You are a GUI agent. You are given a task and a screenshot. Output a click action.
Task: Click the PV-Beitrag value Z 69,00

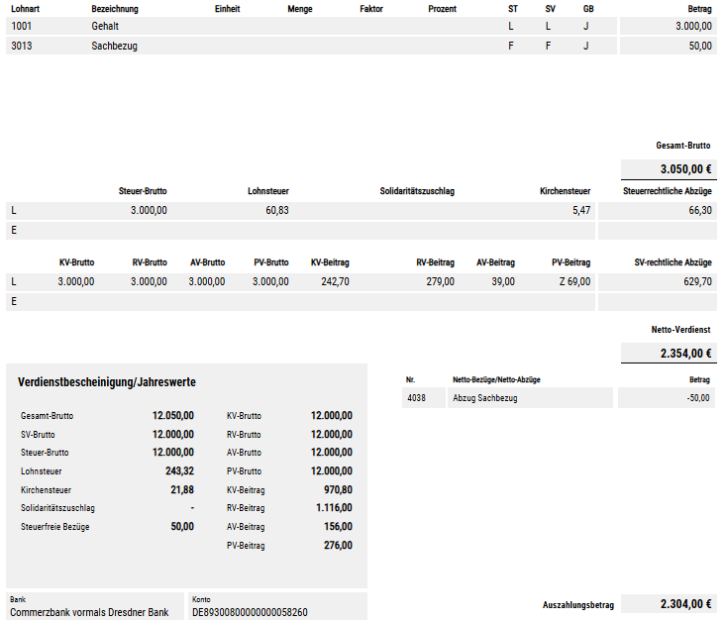570,281
